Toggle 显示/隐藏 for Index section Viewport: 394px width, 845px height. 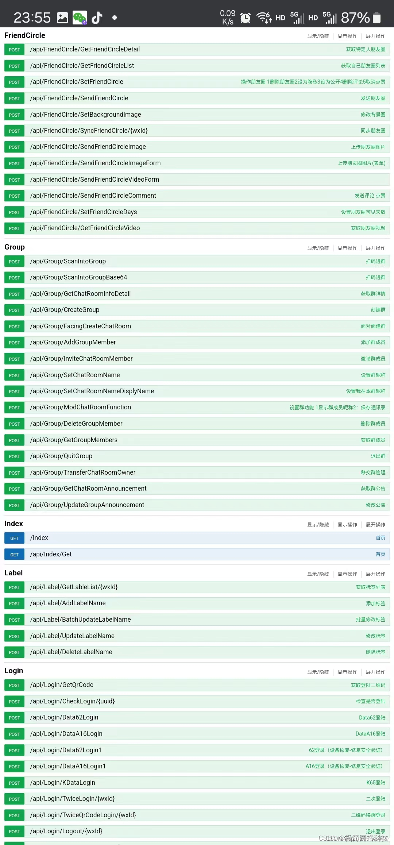318,525
